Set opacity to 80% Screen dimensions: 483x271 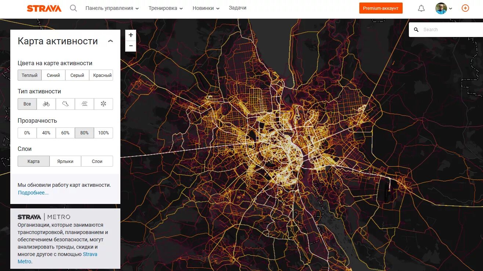pyautogui.click(x=84, y=133)
